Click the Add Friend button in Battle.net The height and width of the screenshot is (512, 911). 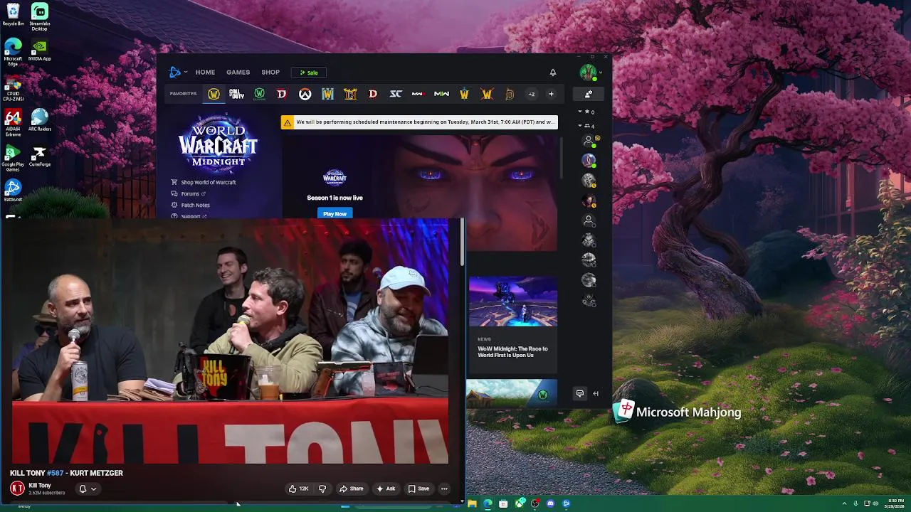click(589, 94)
